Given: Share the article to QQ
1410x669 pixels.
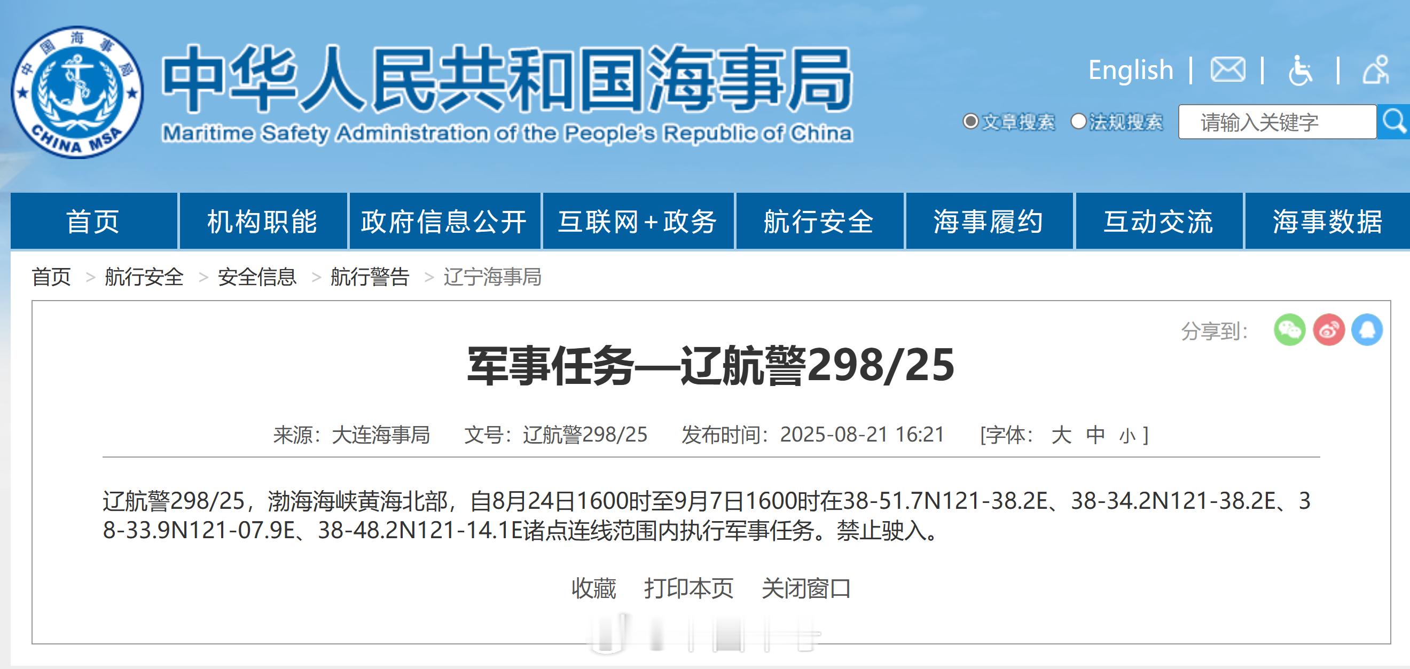Looking at the screenshot, I should click(1367, 330).
